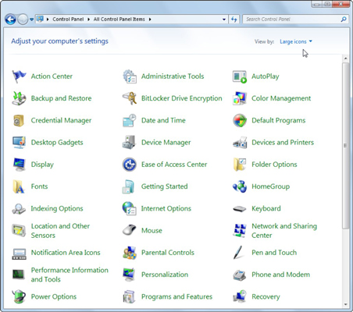Open the Indexing Options magnifier icon
353x312 pixels.
click(19, 209)
